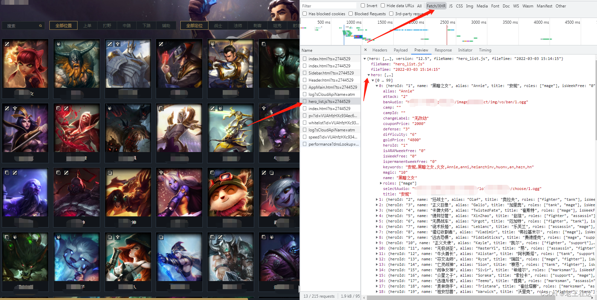Viewport: 597px width, 300px height.
Task: Select 刺客 assassin role filter
Action: [257, 25]
